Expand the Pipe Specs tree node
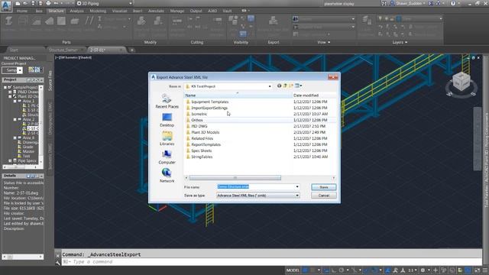This screenshot has width=489, height=275. (10, 161)
